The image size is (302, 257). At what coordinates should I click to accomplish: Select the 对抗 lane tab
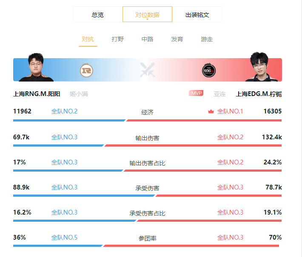click(x=88, y=39)
